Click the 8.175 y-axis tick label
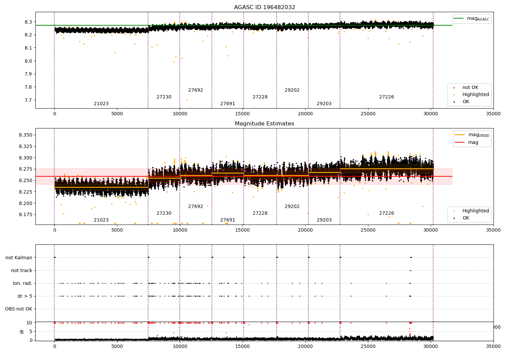Screen dimensions: 506x354 tap(26, 215)
